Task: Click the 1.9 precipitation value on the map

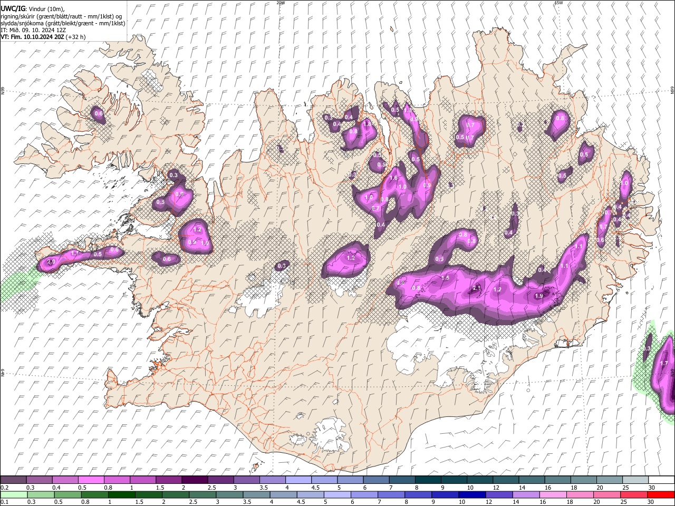Action: (x=539, y=296)
